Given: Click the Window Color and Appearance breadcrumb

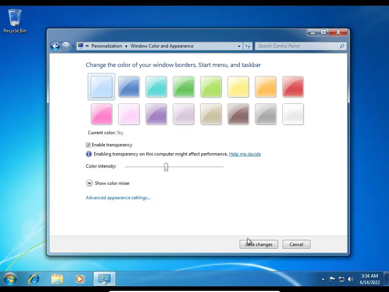Looking at the screenshot, I should pyautogui.click(x=162, y=46).
